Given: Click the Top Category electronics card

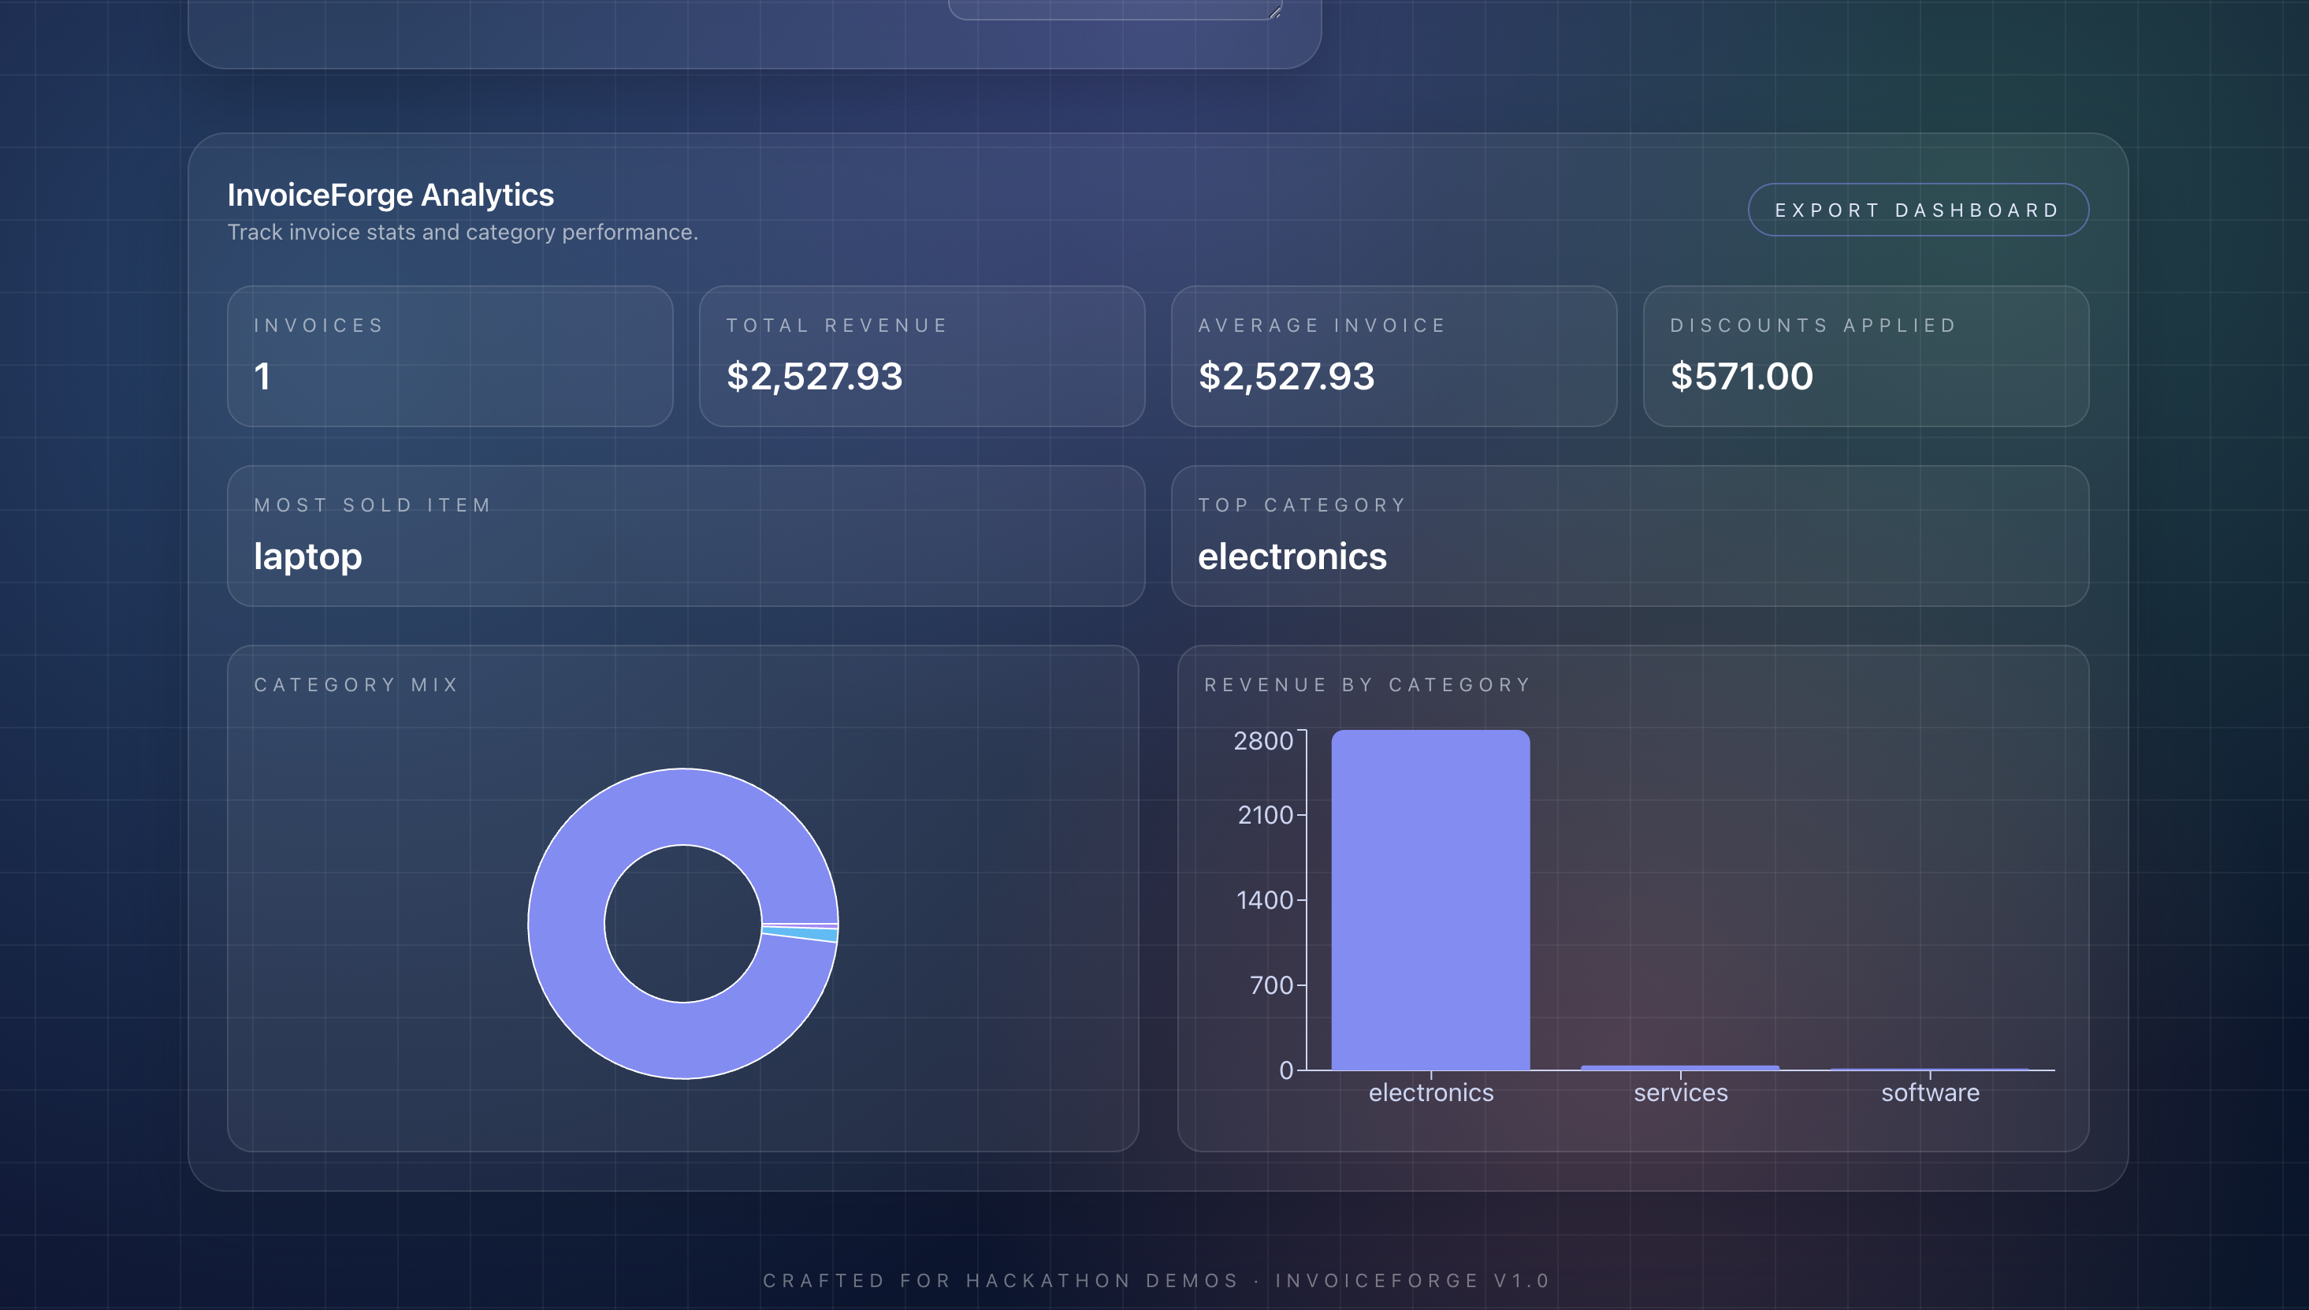Looking at the screenshot, I should (x=1629, y=536).
